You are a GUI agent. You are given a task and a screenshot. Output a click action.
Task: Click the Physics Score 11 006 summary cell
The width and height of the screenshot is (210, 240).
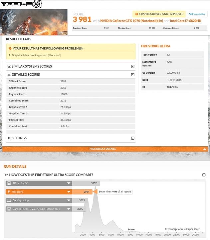point(139,28)
